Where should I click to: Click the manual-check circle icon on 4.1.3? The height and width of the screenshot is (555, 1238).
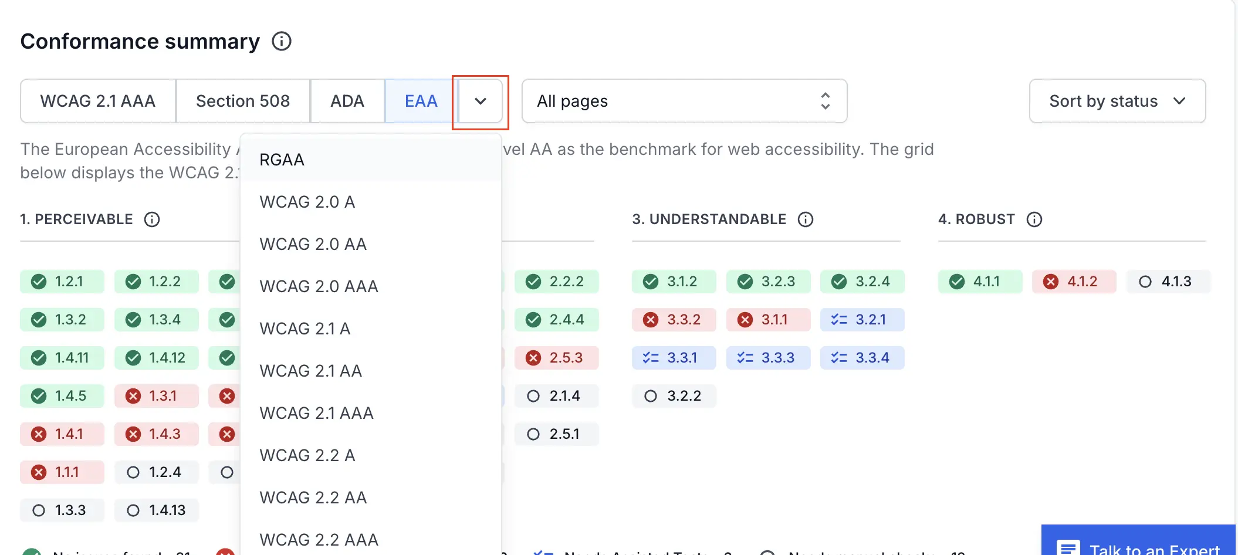coord(1145,282)
